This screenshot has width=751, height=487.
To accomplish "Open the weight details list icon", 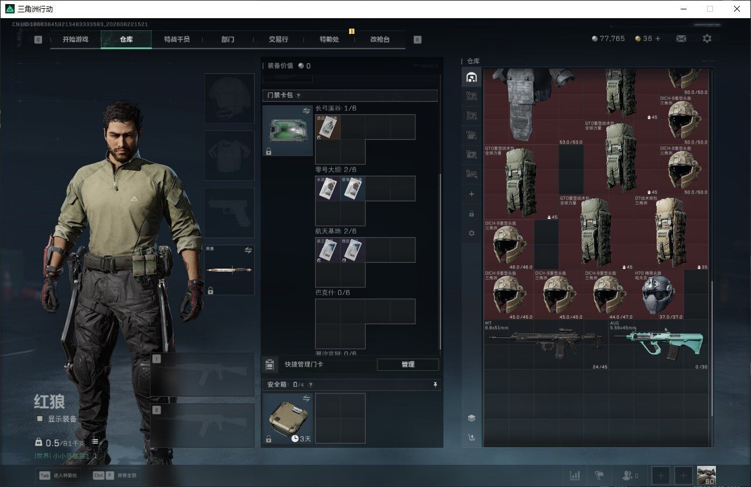I will click(x=95, y=442).
